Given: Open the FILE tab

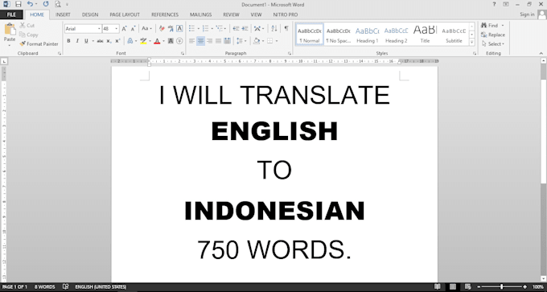Looking at the screenshot, I should pyautogui.click(x=11, y=14).
